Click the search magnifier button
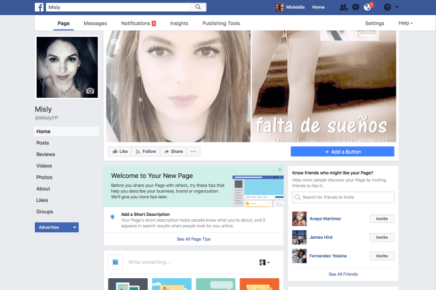The height and width of the screenshot is (290, 436). coord(198,7)
